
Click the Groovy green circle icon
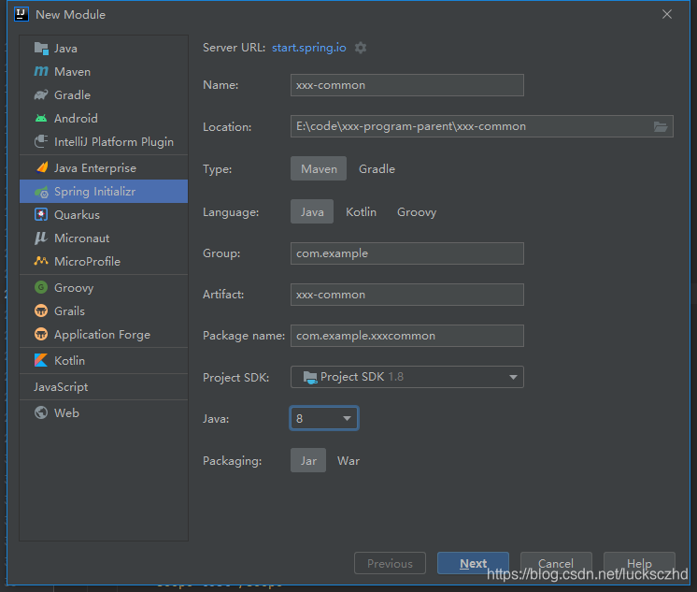click(x=41, y=287)
